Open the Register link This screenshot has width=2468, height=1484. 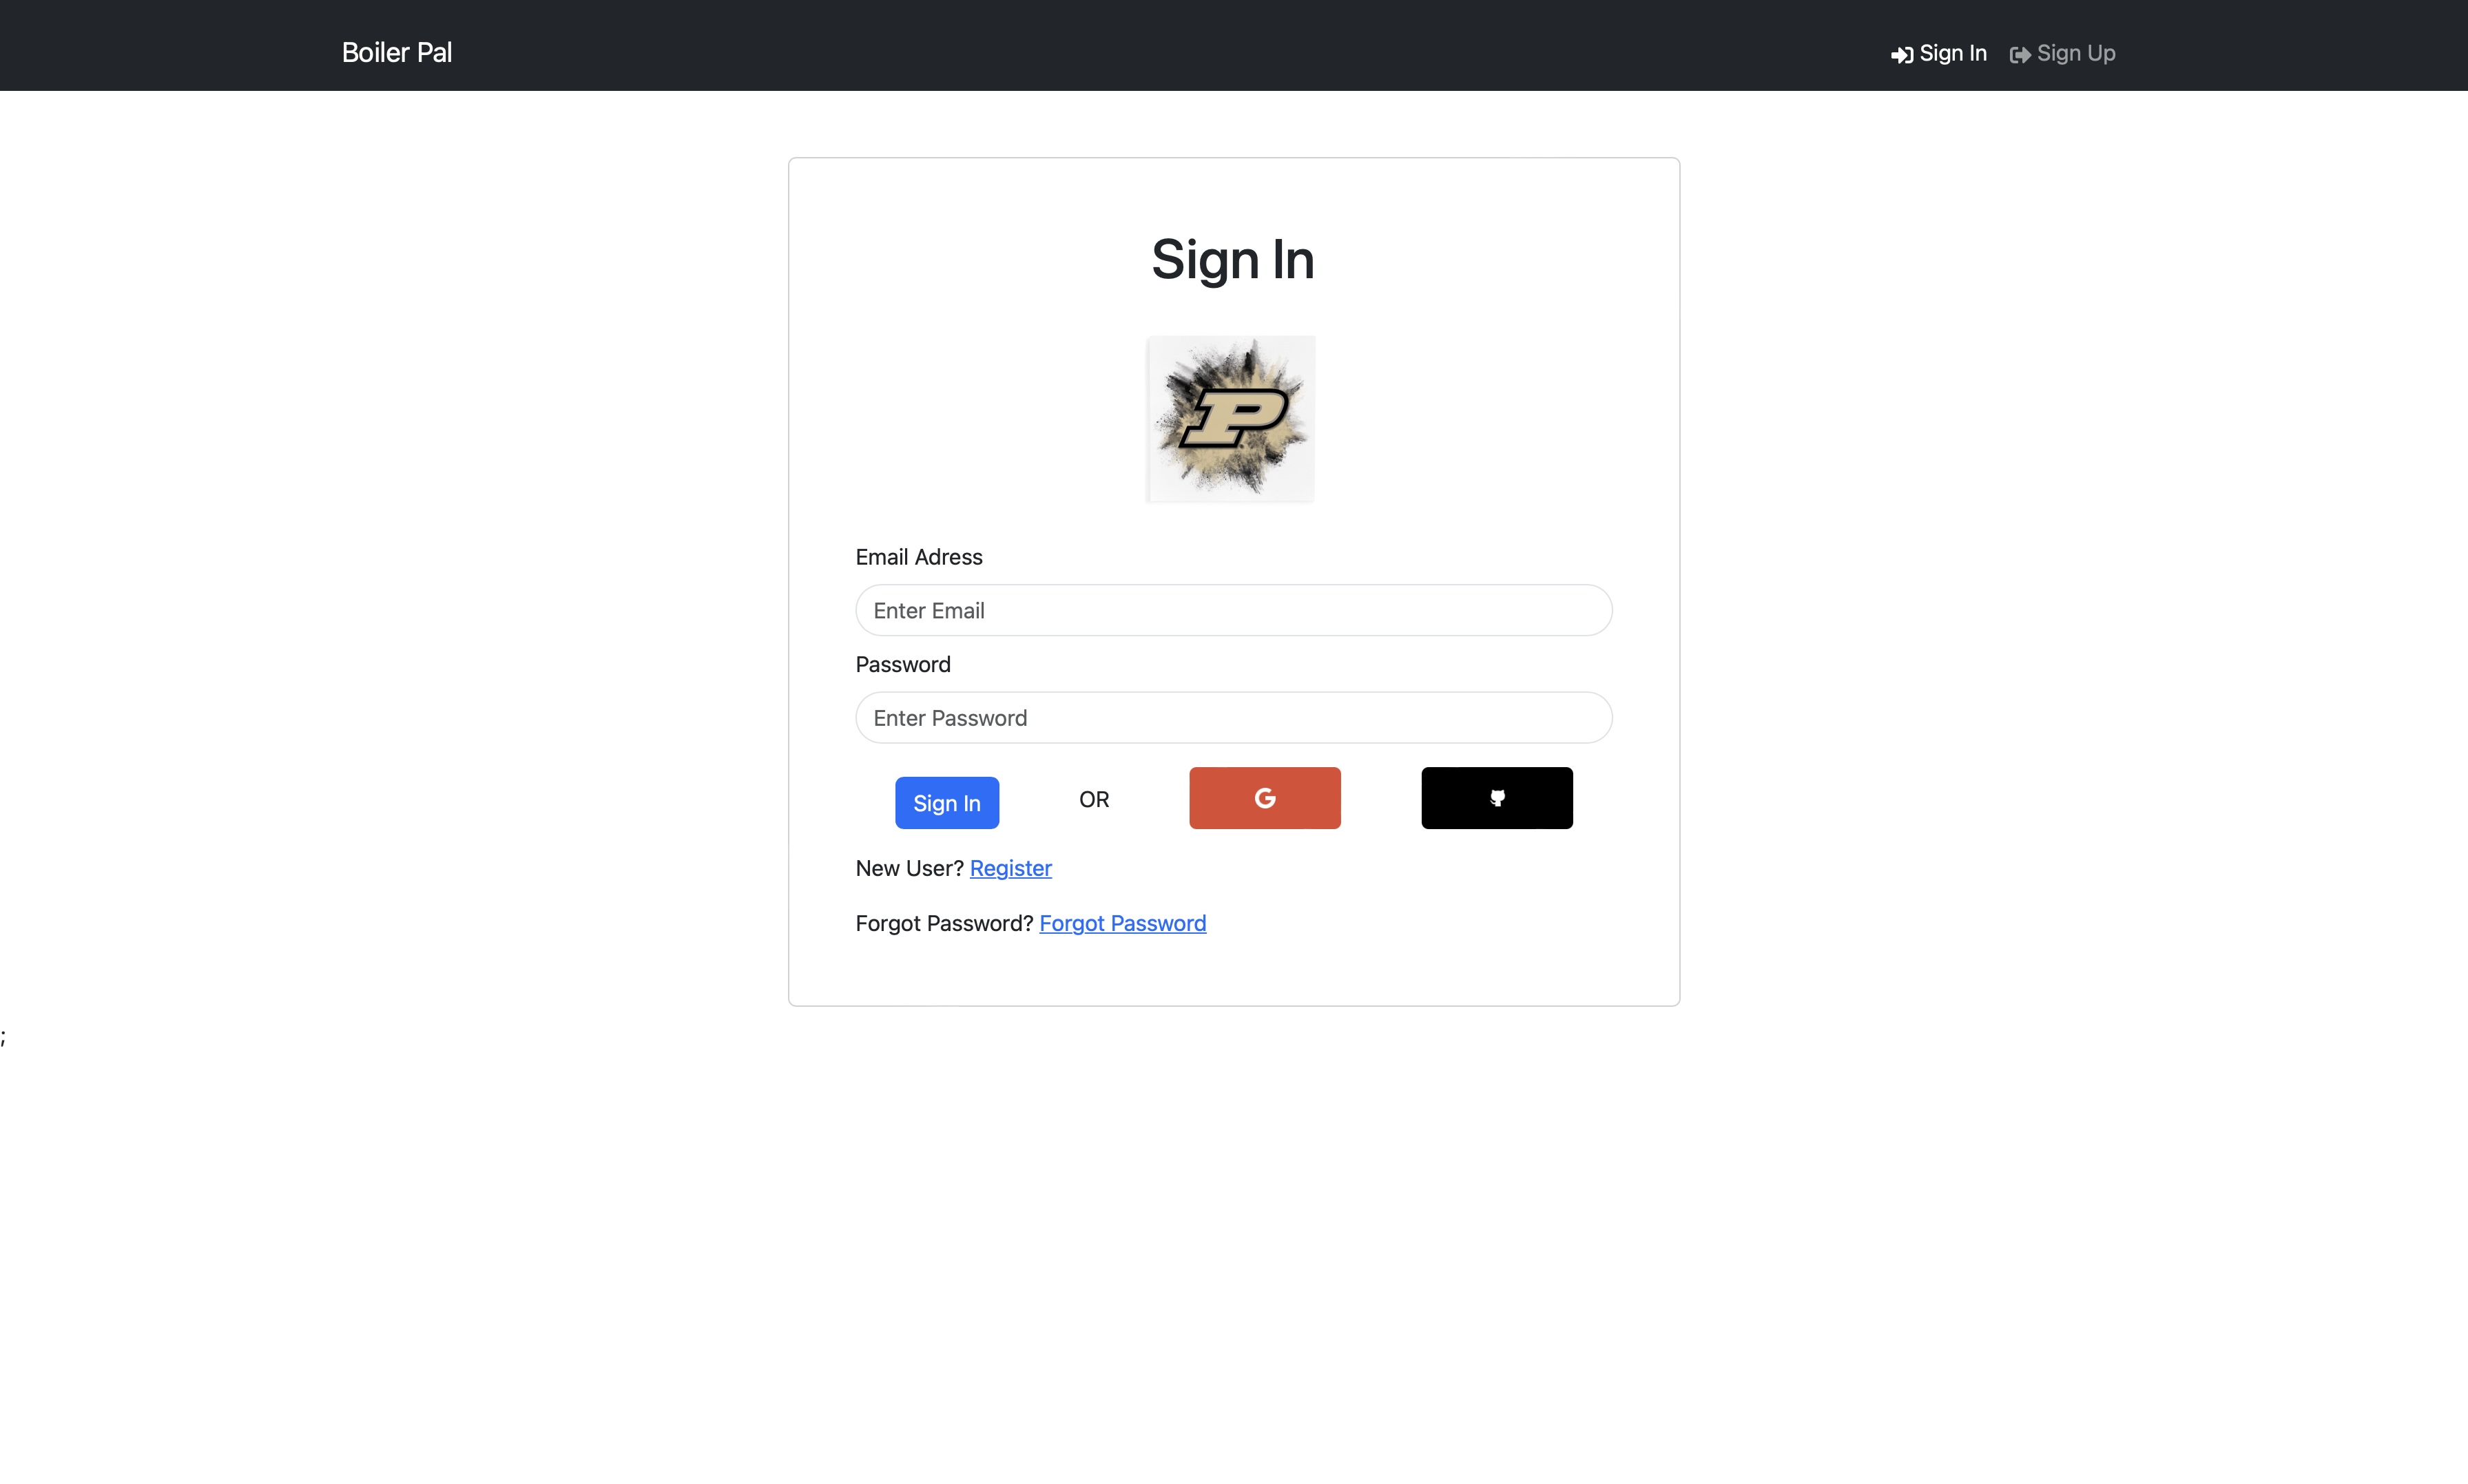point(1011,868)
